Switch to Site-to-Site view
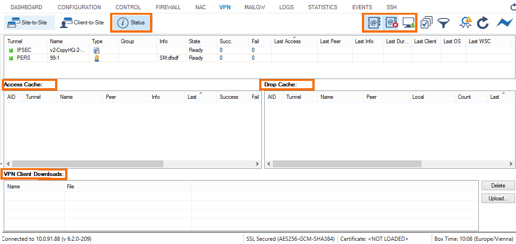516x244 pixels. click(29, 23)
